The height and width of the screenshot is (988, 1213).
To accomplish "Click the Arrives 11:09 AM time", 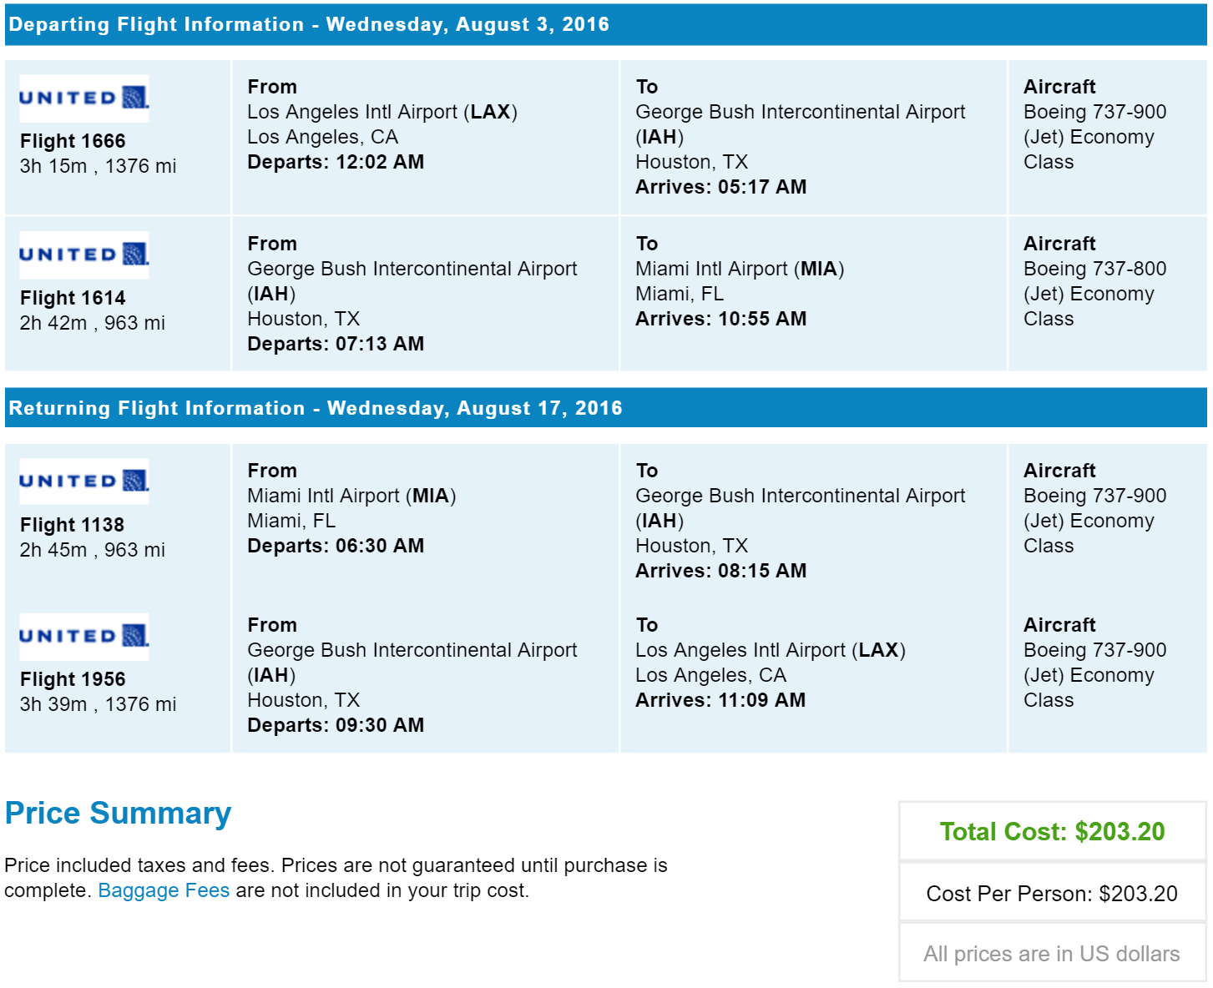I will [720, 700].
